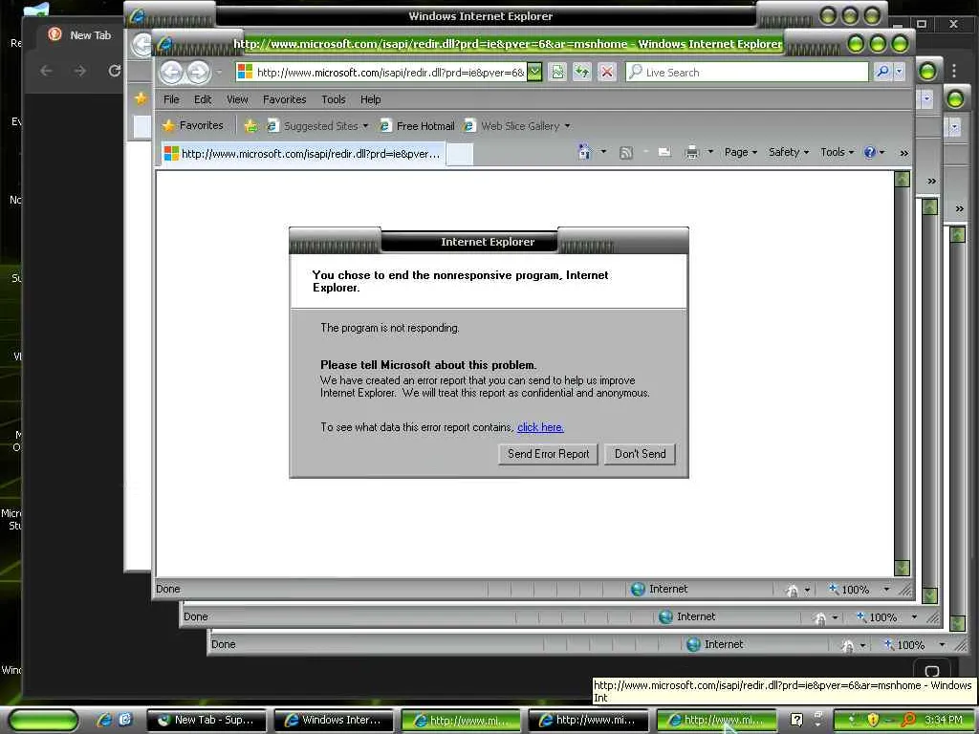The width and height of the screenshot is (979, 734).
Task: Click the IE logo icon in front title bar
Action: [164, 44]
